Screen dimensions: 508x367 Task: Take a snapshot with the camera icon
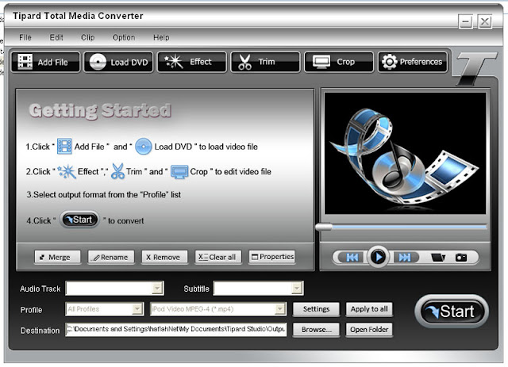[x=461, y=258]
